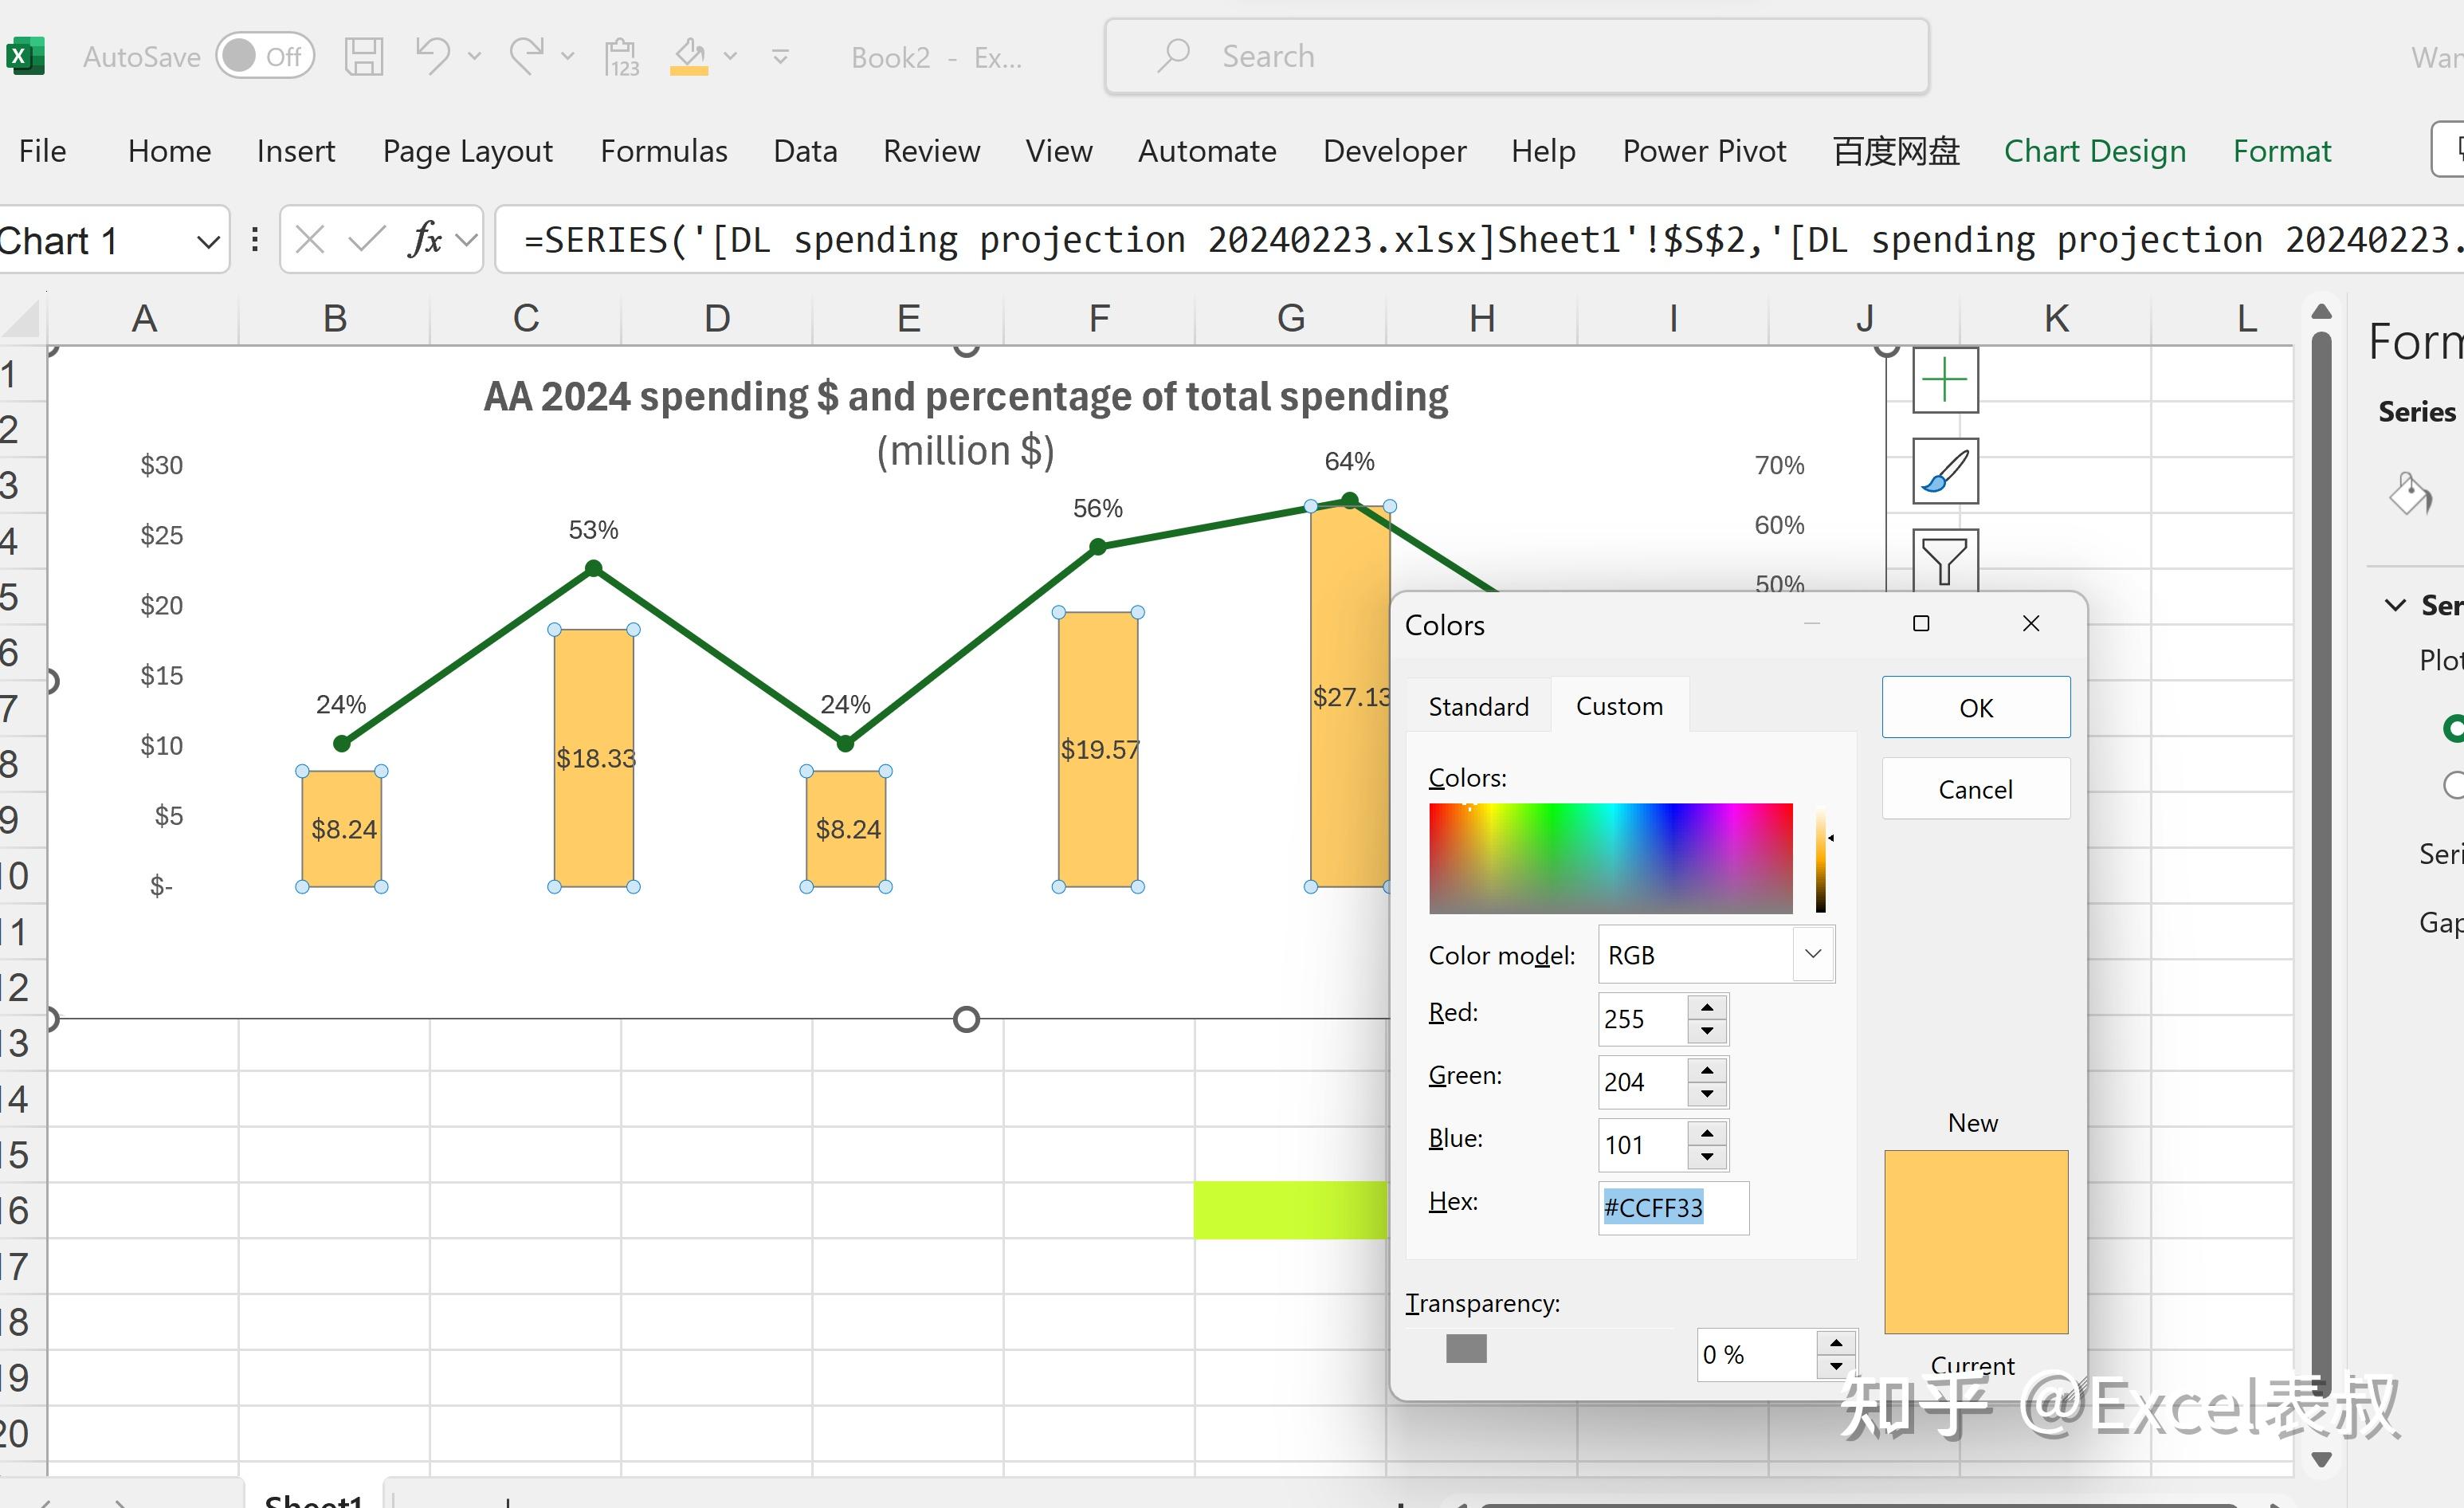Screen dimensions: 2464x1508
Task: Click the Transparency slider handle
Action: pos(1466,1349)
